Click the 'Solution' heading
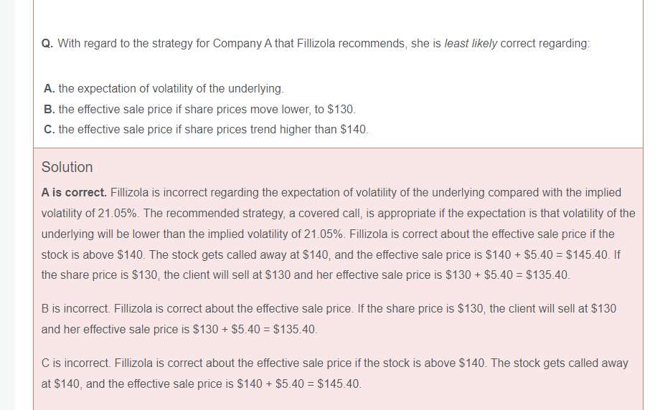 coord(67,167)
